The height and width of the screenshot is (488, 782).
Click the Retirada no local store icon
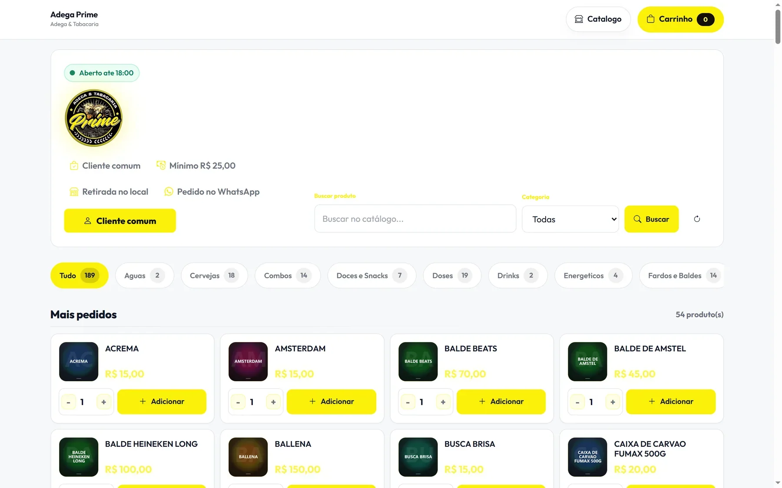point(74,192)
